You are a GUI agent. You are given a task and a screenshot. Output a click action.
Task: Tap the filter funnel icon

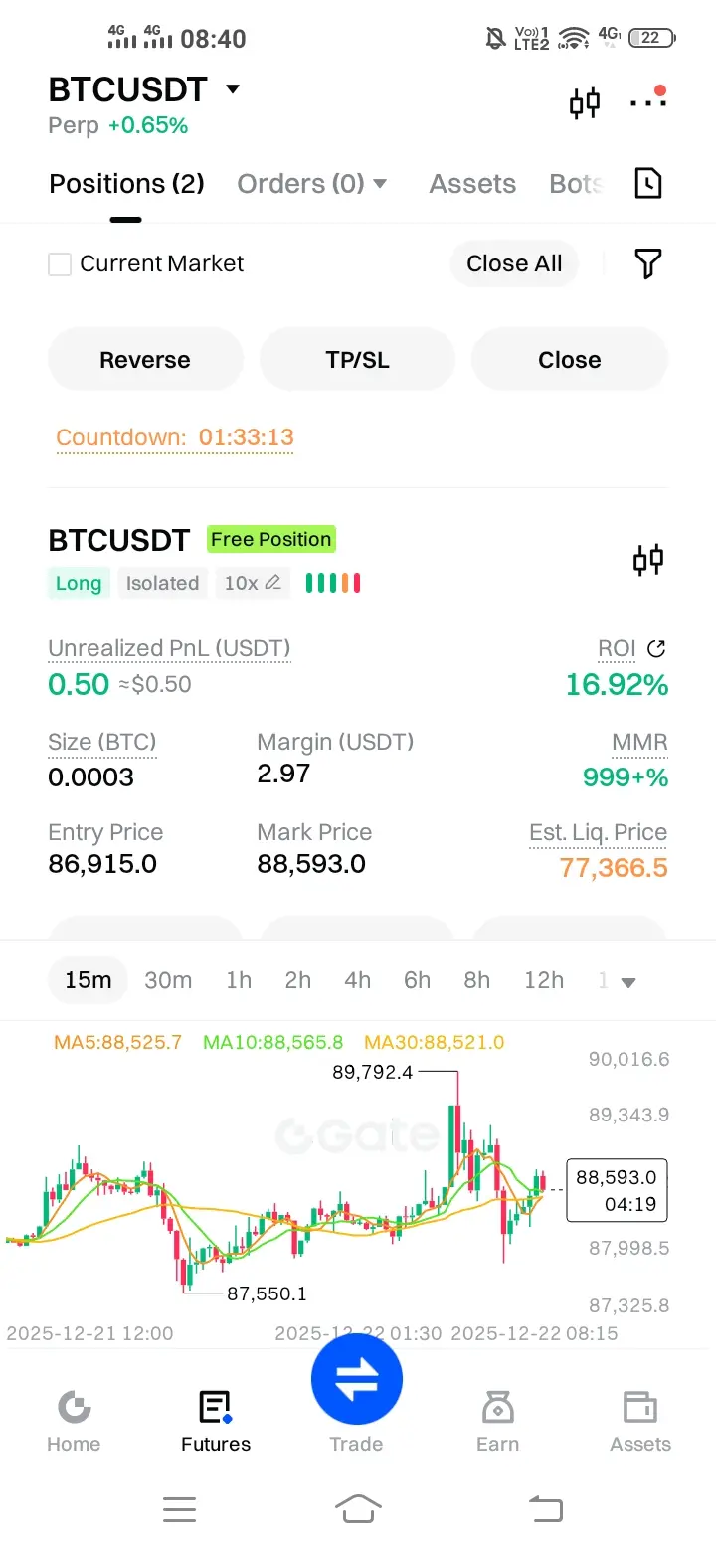click(x=647, y=263)
